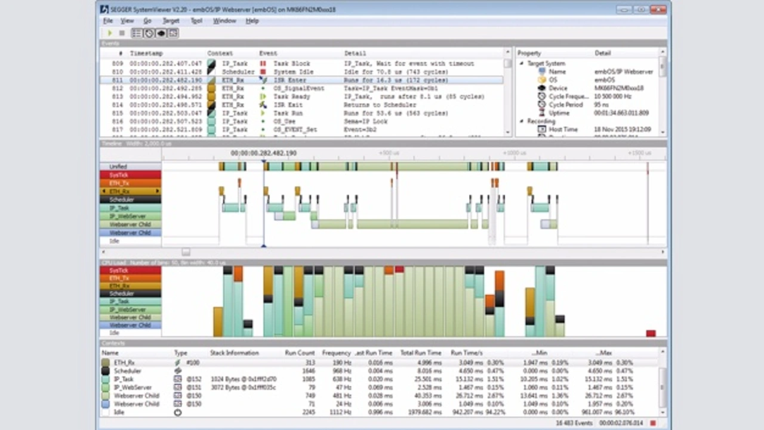Collapse the Recording tree node
764x430 pixels.
point(520,121)
